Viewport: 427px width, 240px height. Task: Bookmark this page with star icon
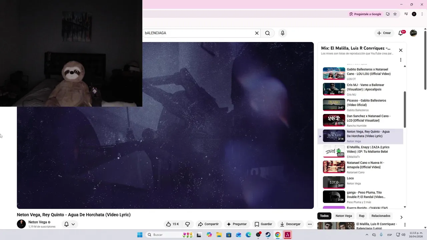pos(395,14)
